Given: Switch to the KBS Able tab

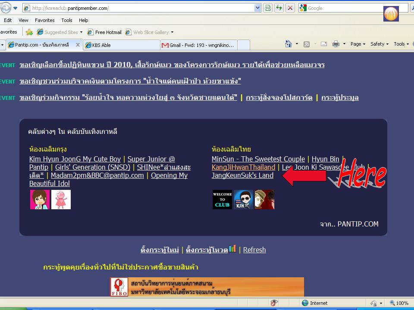Looking at the screenshot, I should tap(122, 45).
